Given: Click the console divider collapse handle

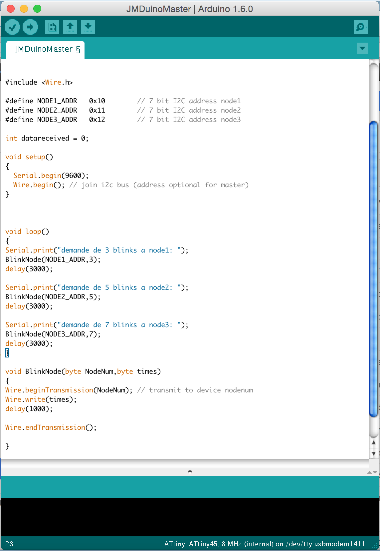Looking at the screenshot, I should 190,471.
